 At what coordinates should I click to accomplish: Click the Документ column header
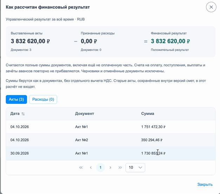click(x=85, y=114)
